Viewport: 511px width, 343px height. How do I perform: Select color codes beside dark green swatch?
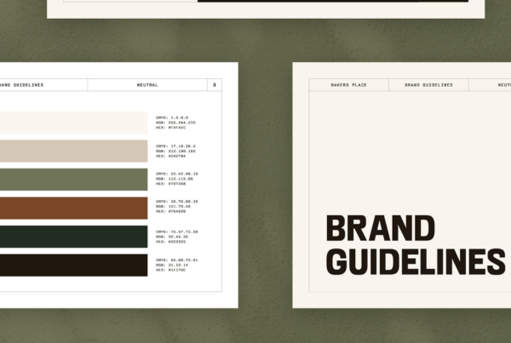175,236
